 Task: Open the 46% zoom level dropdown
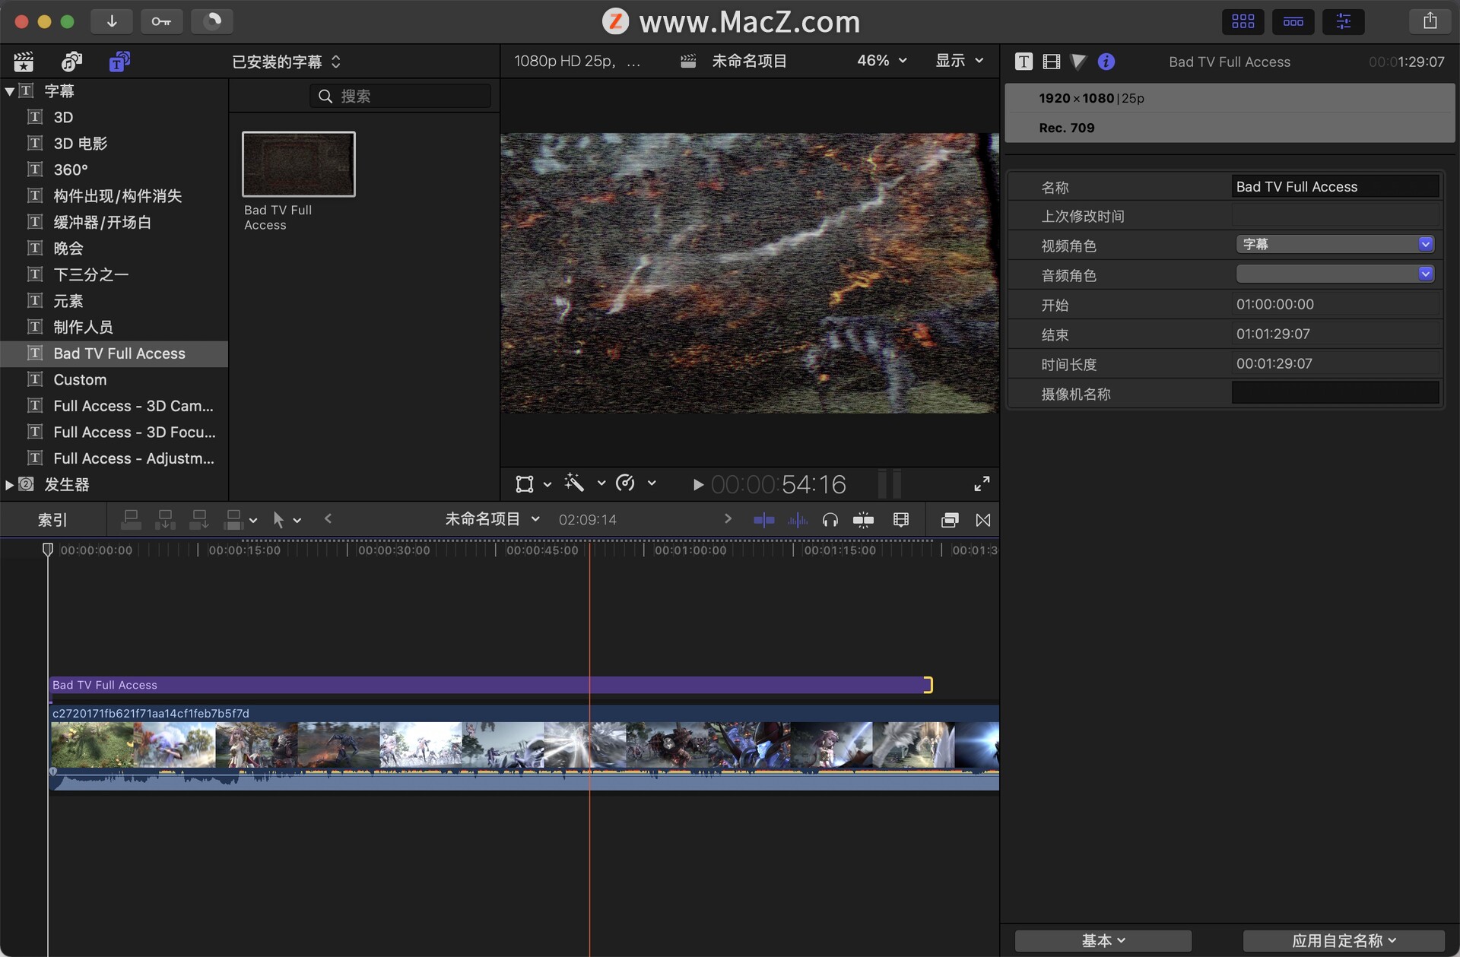point(881,61)
